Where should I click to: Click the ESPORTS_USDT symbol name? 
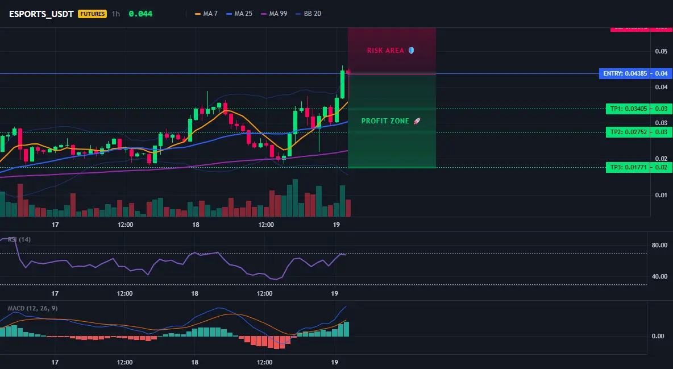click(41, 14)
